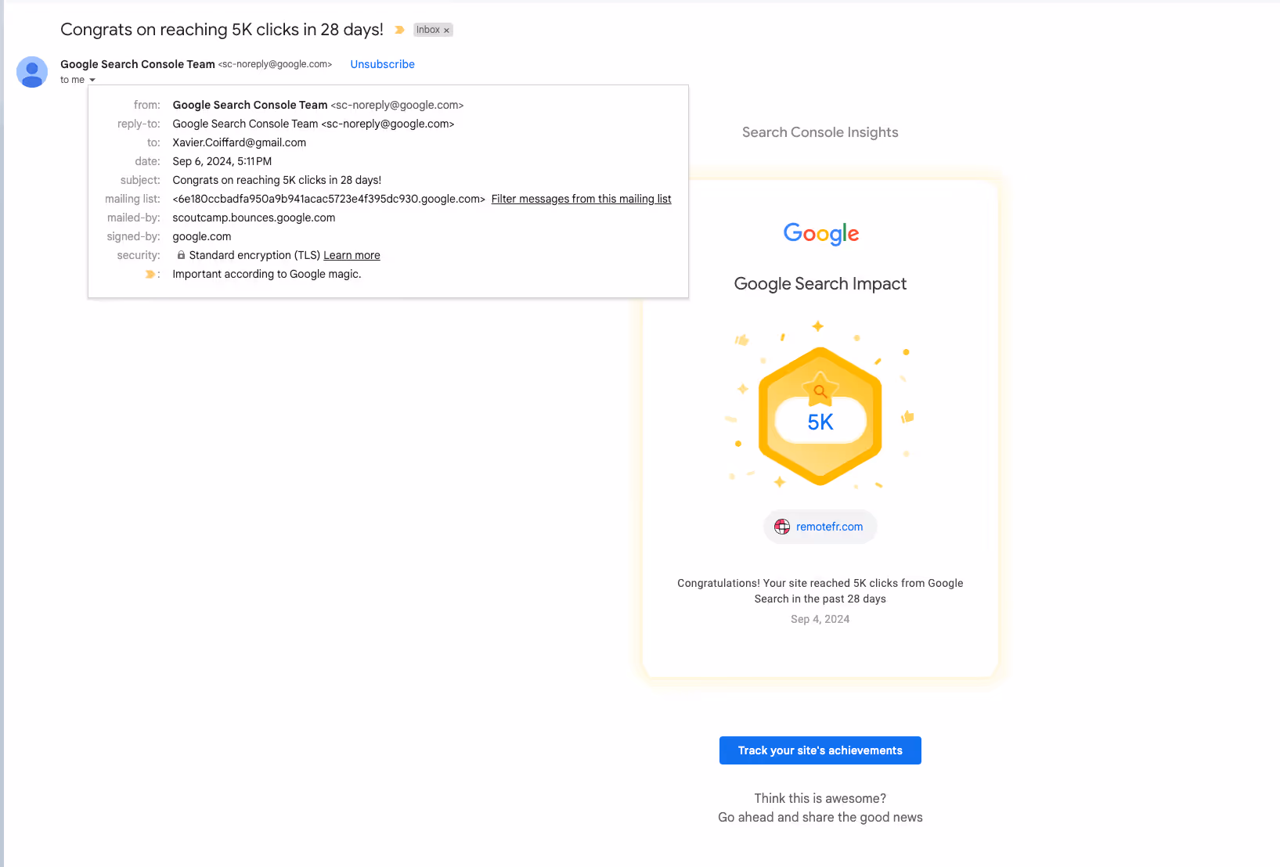Click the sender profile avatar icon
This screenshot has height=867, width=1280.
(x=32, y=72)
